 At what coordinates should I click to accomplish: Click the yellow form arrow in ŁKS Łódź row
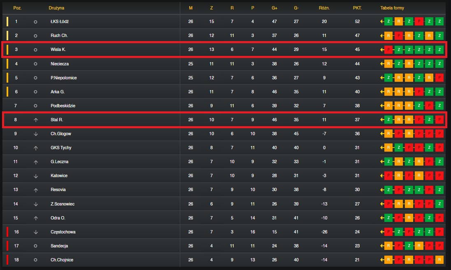[x=382, y=21]
